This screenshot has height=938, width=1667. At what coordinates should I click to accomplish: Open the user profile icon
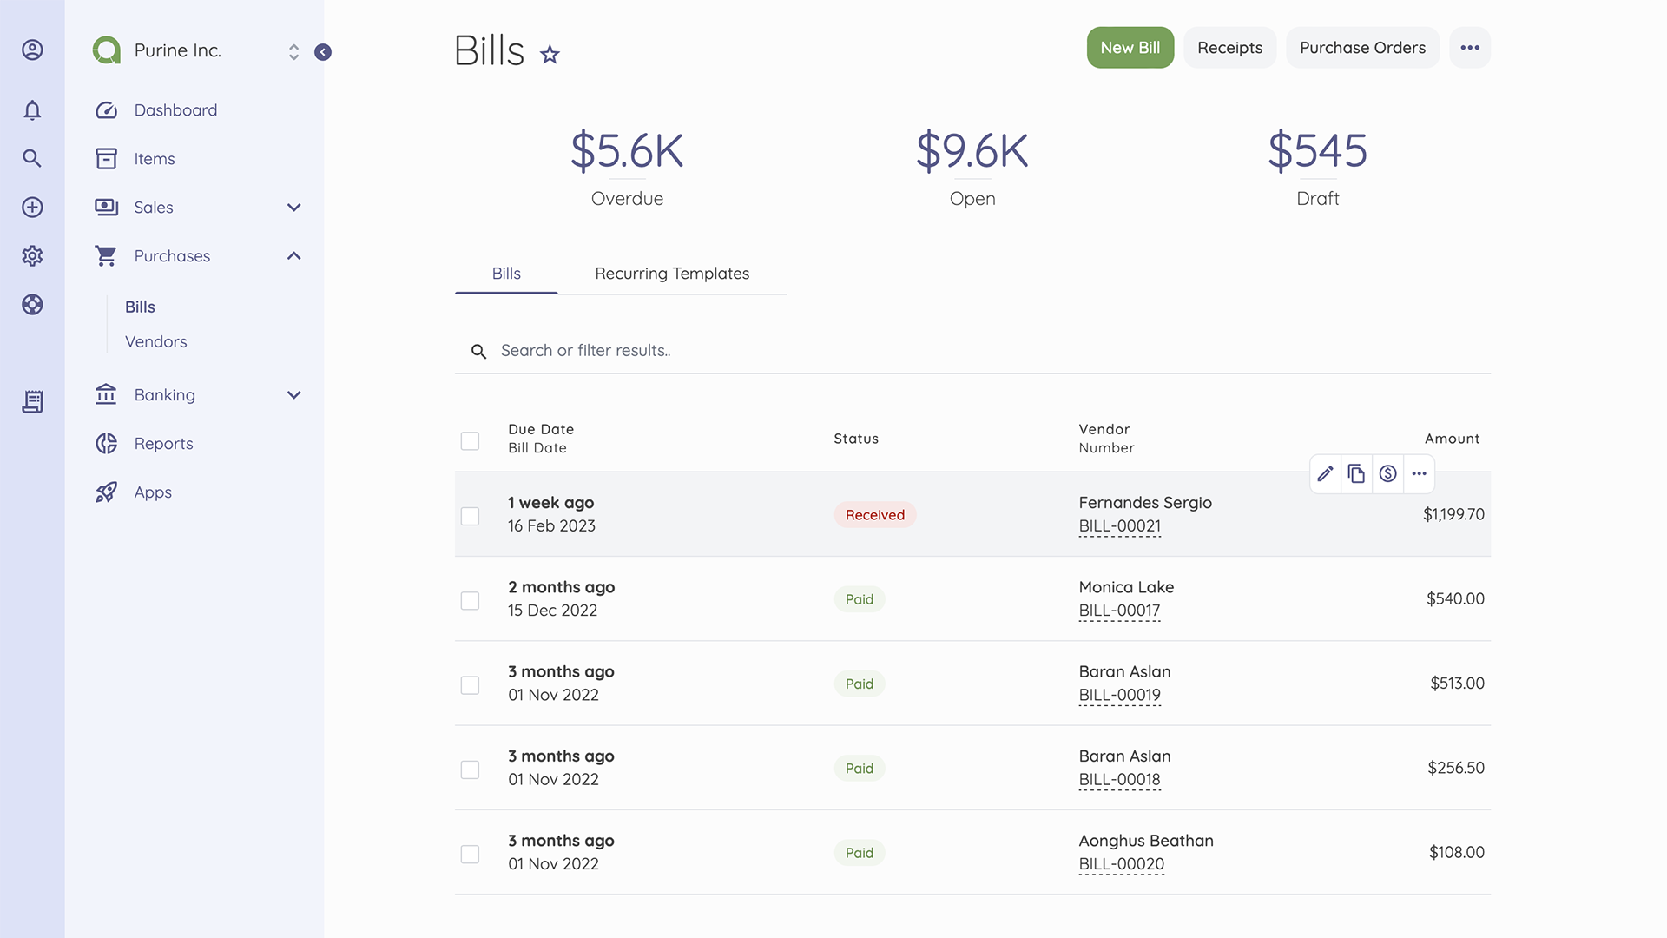coord(32,50)
